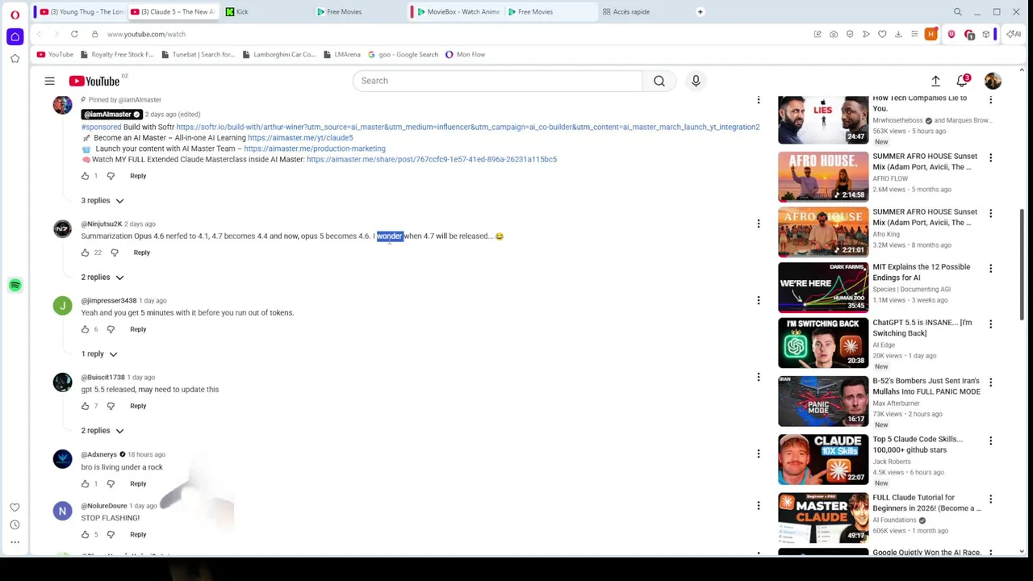Dislike the jimpresser3438 comment
Screen dimensions: 1033x581
111,329
